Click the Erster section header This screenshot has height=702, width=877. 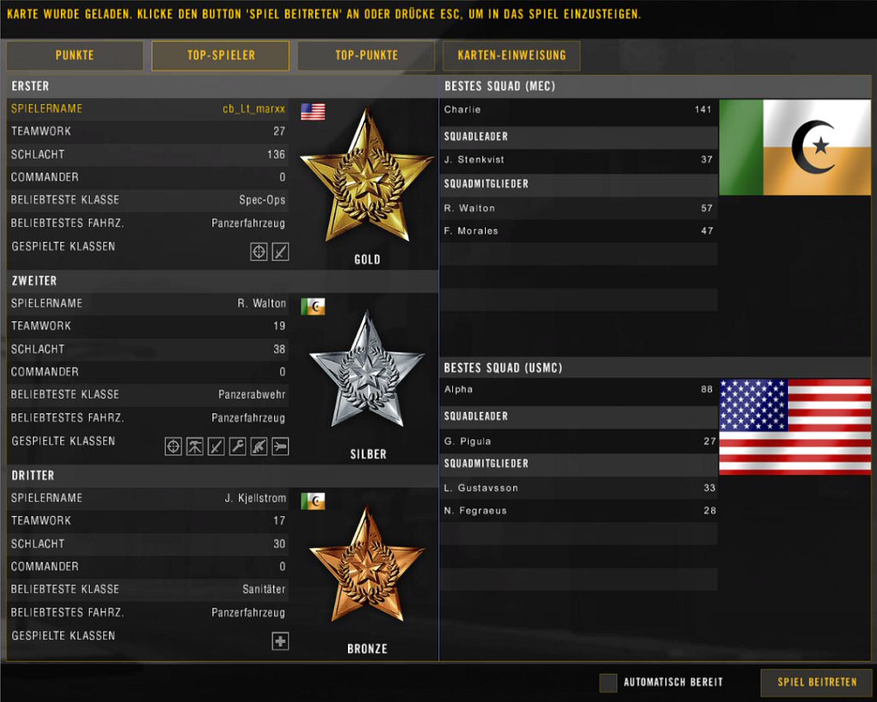tap(223, 86)
